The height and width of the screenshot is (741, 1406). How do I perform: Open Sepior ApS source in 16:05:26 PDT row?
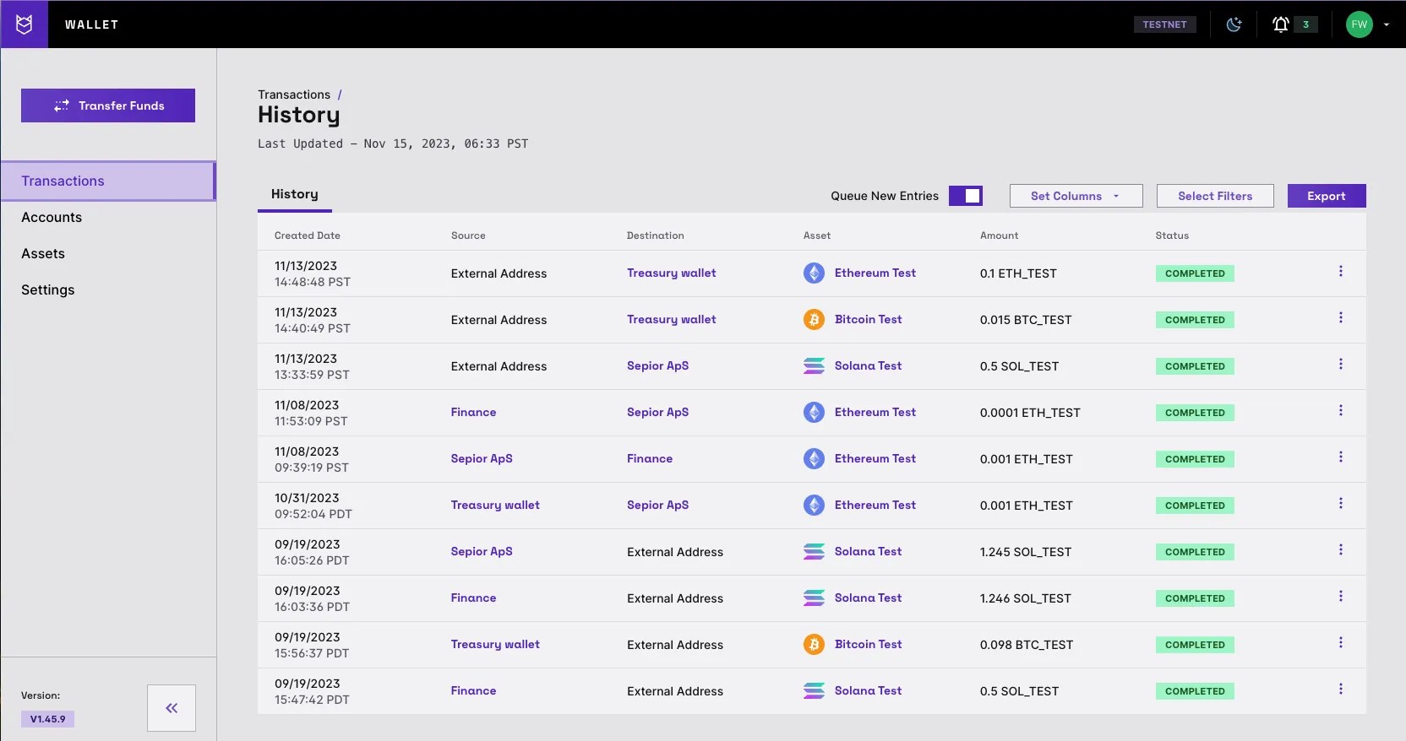click(482, 551)
